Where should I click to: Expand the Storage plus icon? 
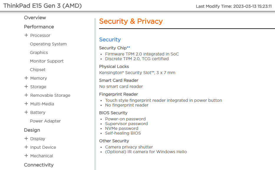(x=26, y=86)
